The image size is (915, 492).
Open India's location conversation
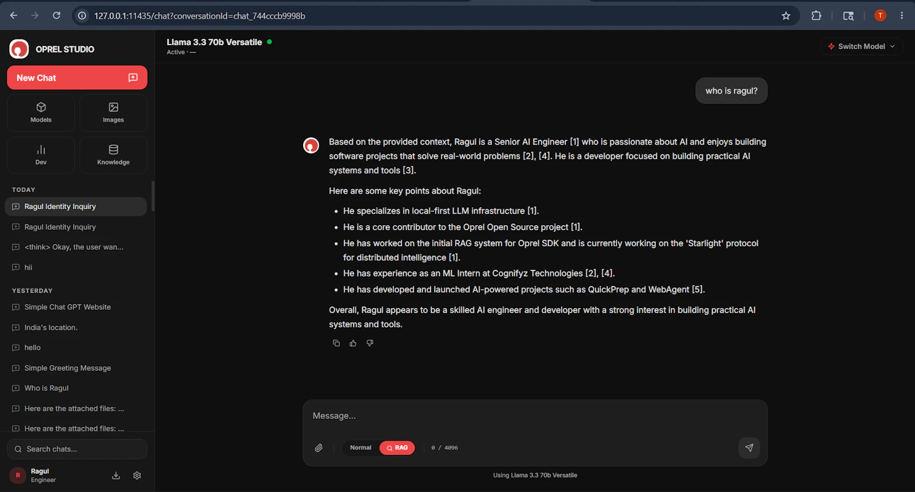[x=76, y=327]
